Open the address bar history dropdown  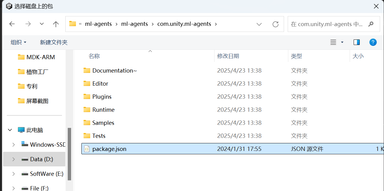(259, 24)
